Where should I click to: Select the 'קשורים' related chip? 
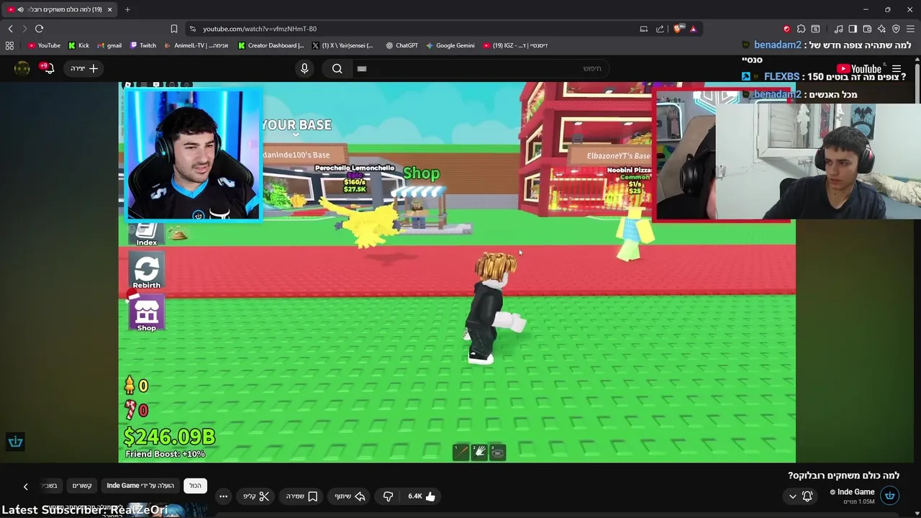pyautogui.click(x=82, y=486)
